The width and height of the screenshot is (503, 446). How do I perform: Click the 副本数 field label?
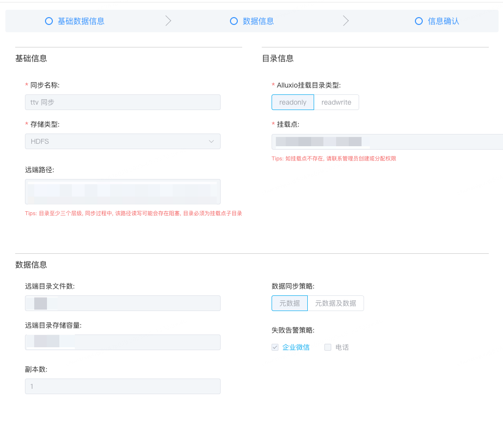tap(36, 369)
